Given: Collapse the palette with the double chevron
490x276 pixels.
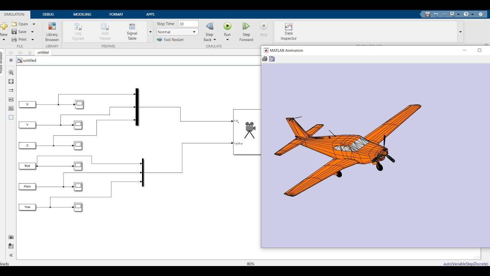Looking at the screenshot, I should (11, 255).
